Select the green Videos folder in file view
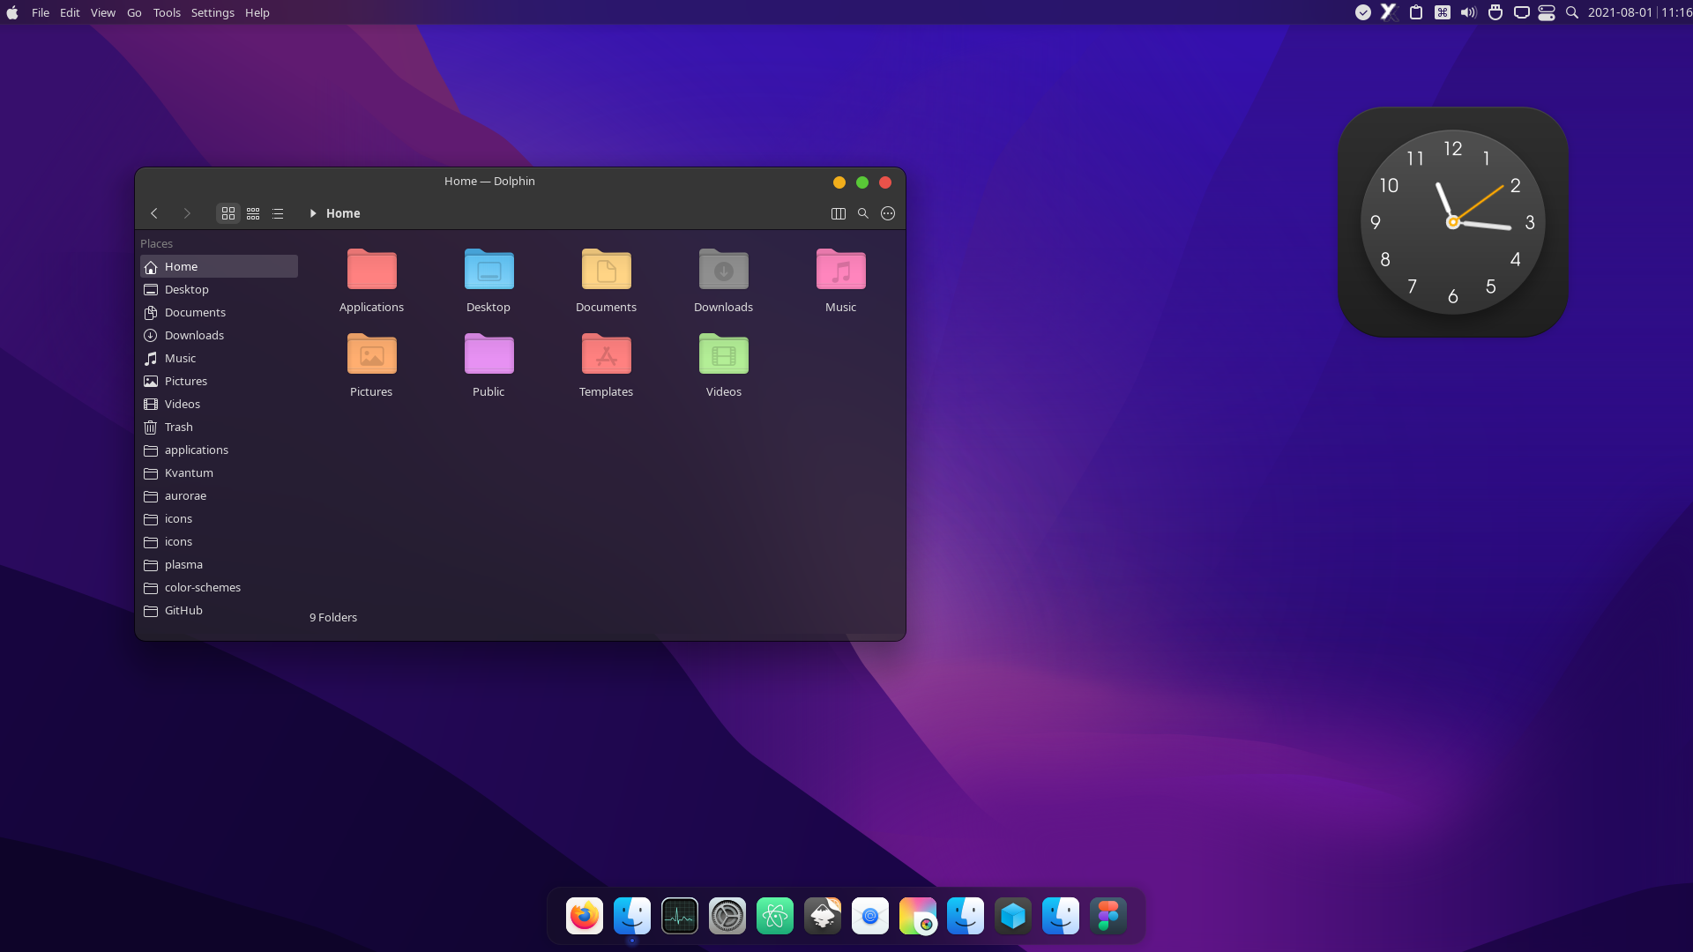The width and height of the screenshot is (1693, 952). click(x=723, y=366)
